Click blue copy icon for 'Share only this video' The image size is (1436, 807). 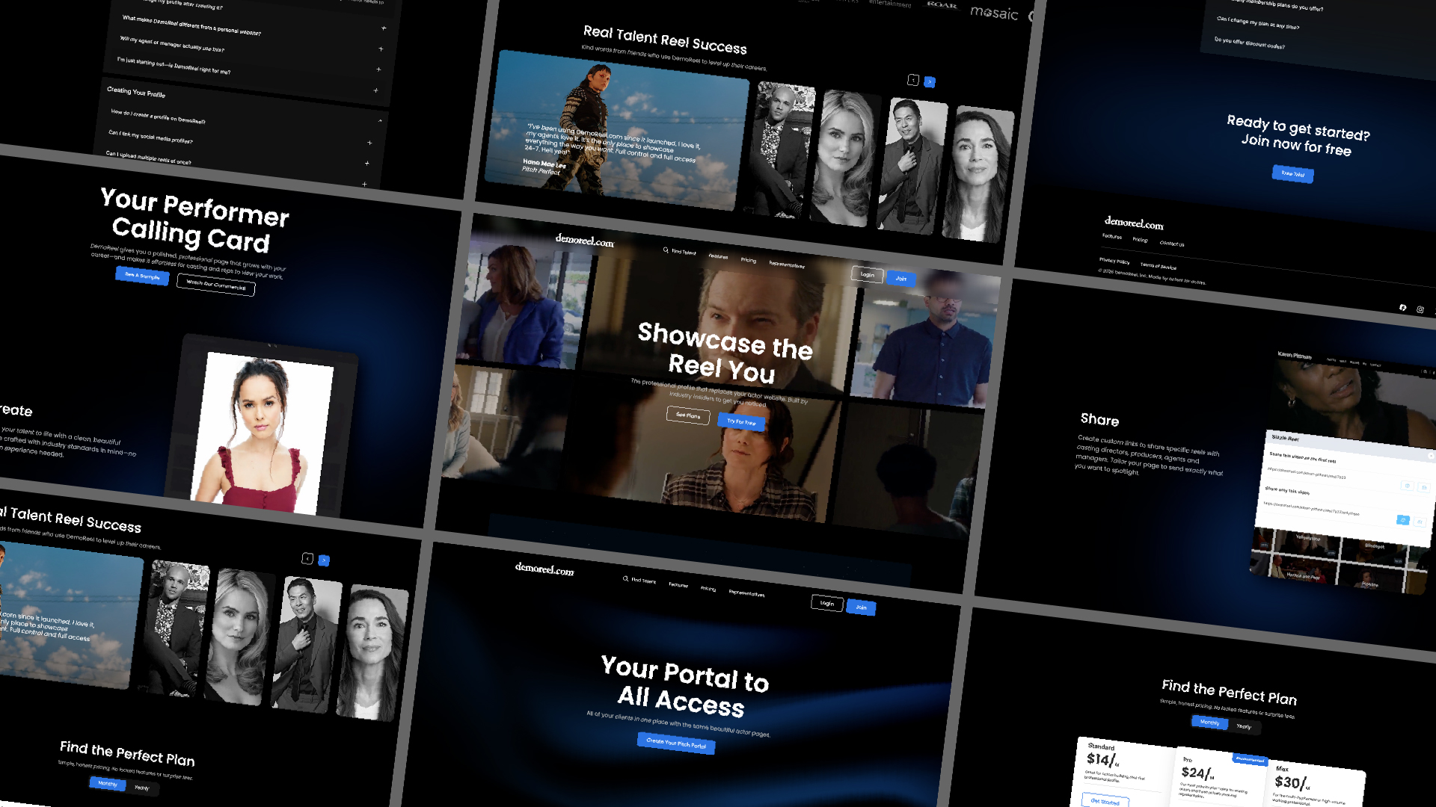point(1402,520)
